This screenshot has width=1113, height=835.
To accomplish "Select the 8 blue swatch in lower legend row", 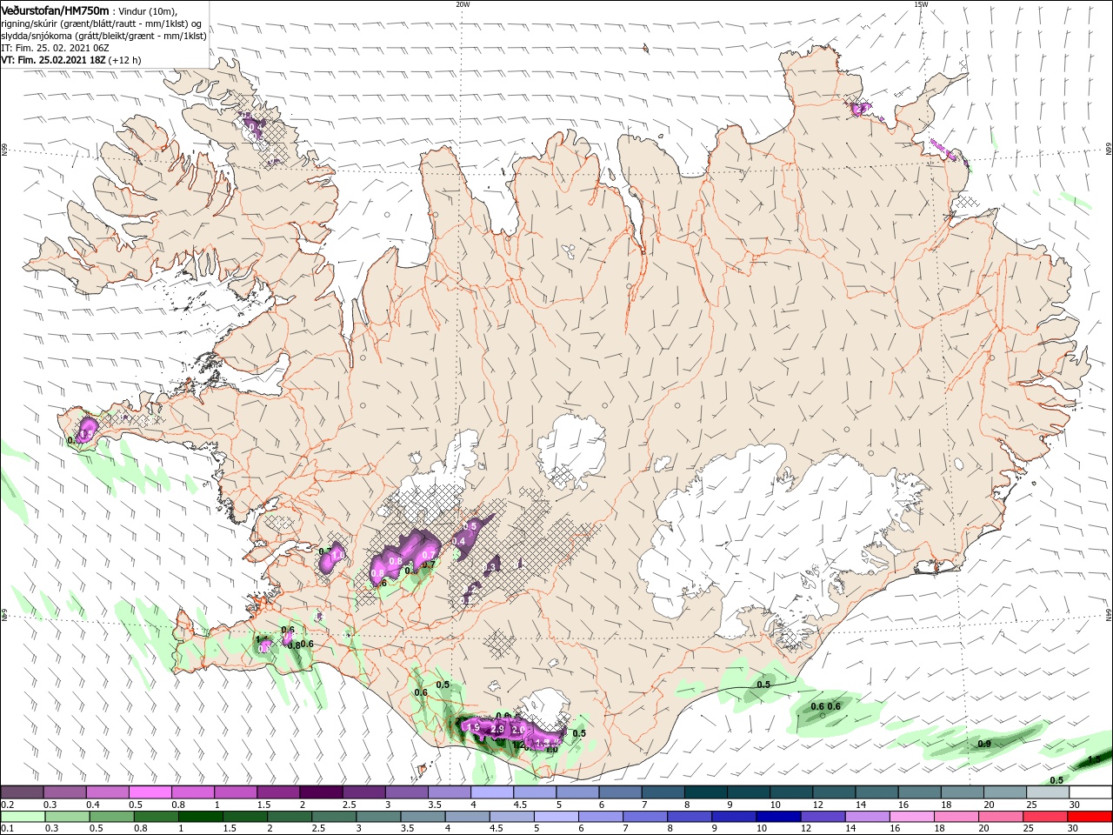I will point(690,817).
